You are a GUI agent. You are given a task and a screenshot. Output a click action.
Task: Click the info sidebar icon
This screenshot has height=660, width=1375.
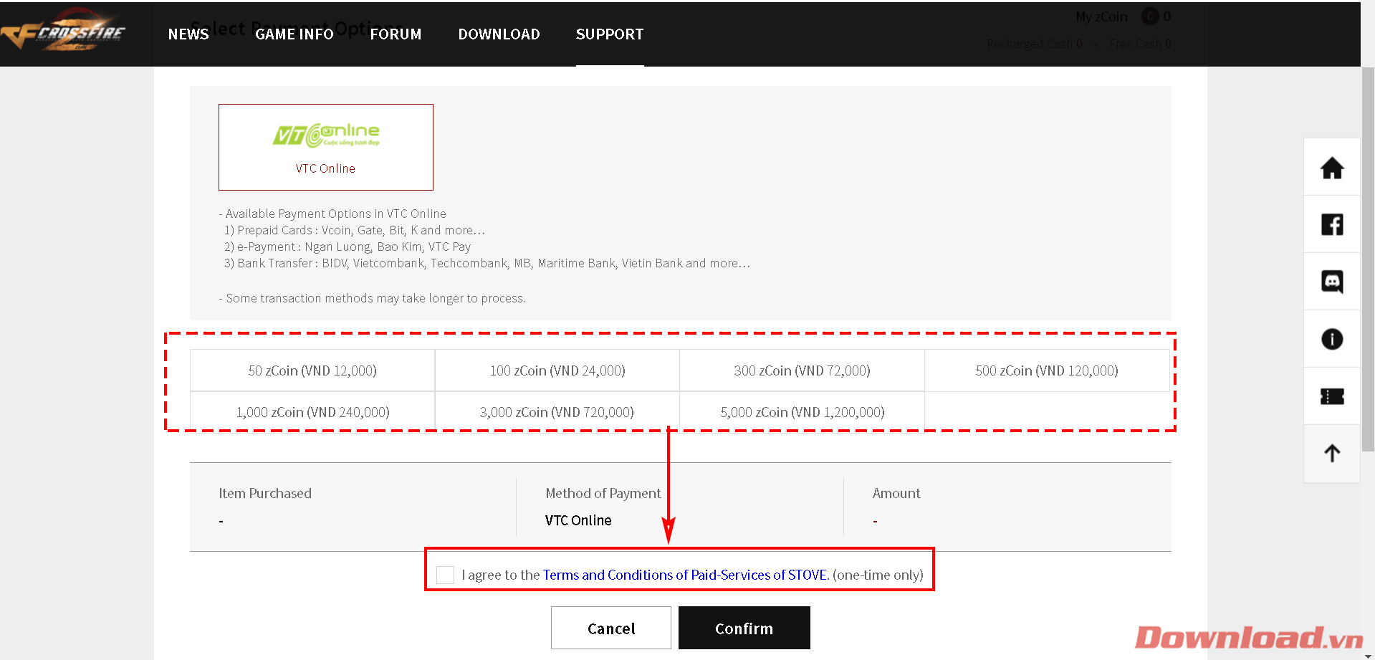coord(1332,339)
